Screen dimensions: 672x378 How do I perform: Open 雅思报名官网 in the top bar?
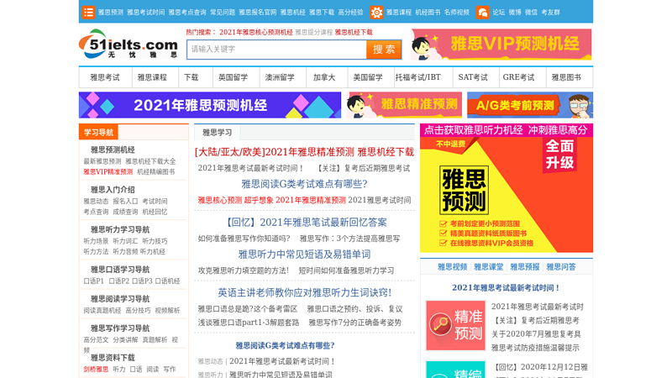(x=258, y=13)
